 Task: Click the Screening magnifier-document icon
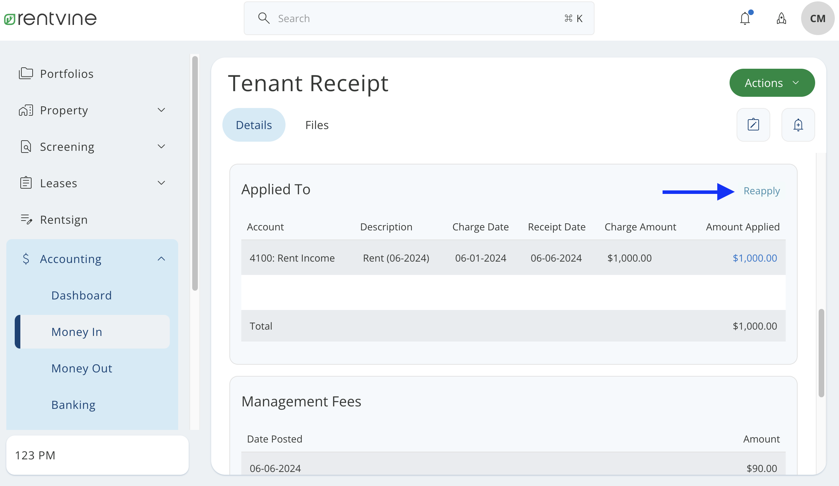click(26, 146)
